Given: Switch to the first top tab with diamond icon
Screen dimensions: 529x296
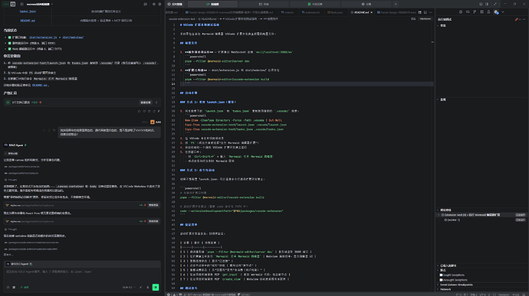Looking at the screenshot, I should pos(175,4).
